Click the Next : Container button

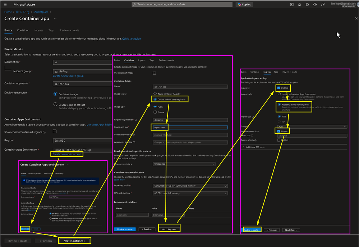click(74, 241)
